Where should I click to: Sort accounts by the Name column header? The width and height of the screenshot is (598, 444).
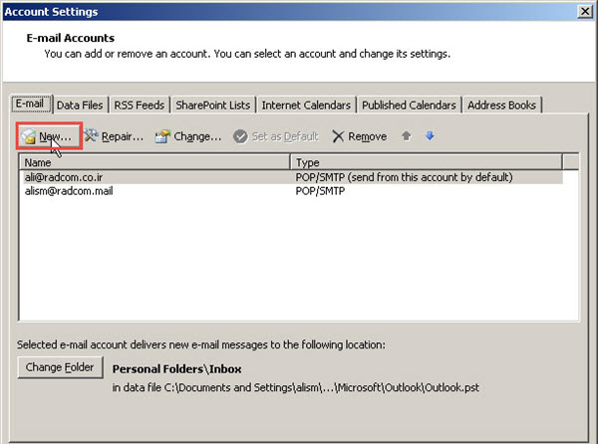point(154,161)
